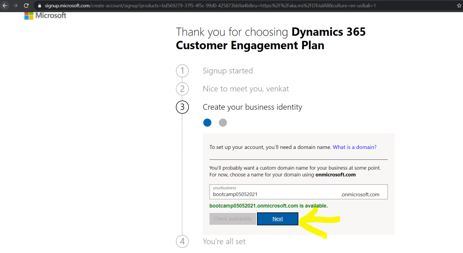463x253 pixels.
Task: Click the blue progress dot
Action: pyautogui.click(x=207, y=123)
